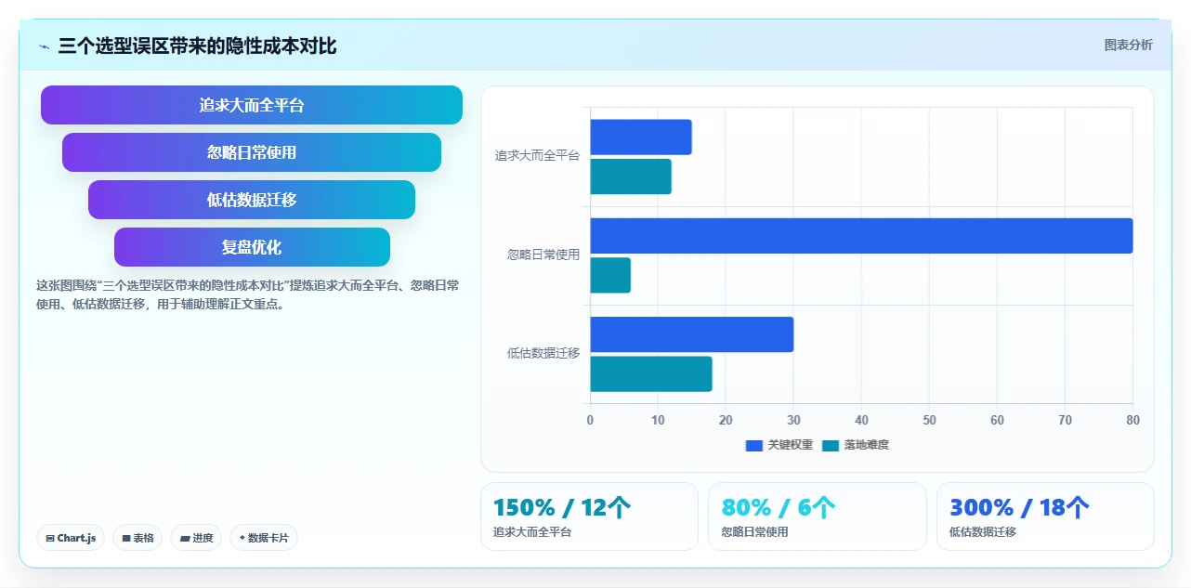Click the 关键权重 bar for 低估数据迁移

[x=692, y=334]
